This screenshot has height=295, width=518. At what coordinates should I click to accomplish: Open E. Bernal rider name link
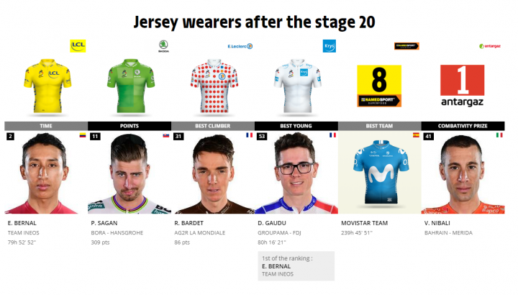[x=22, y=223]
